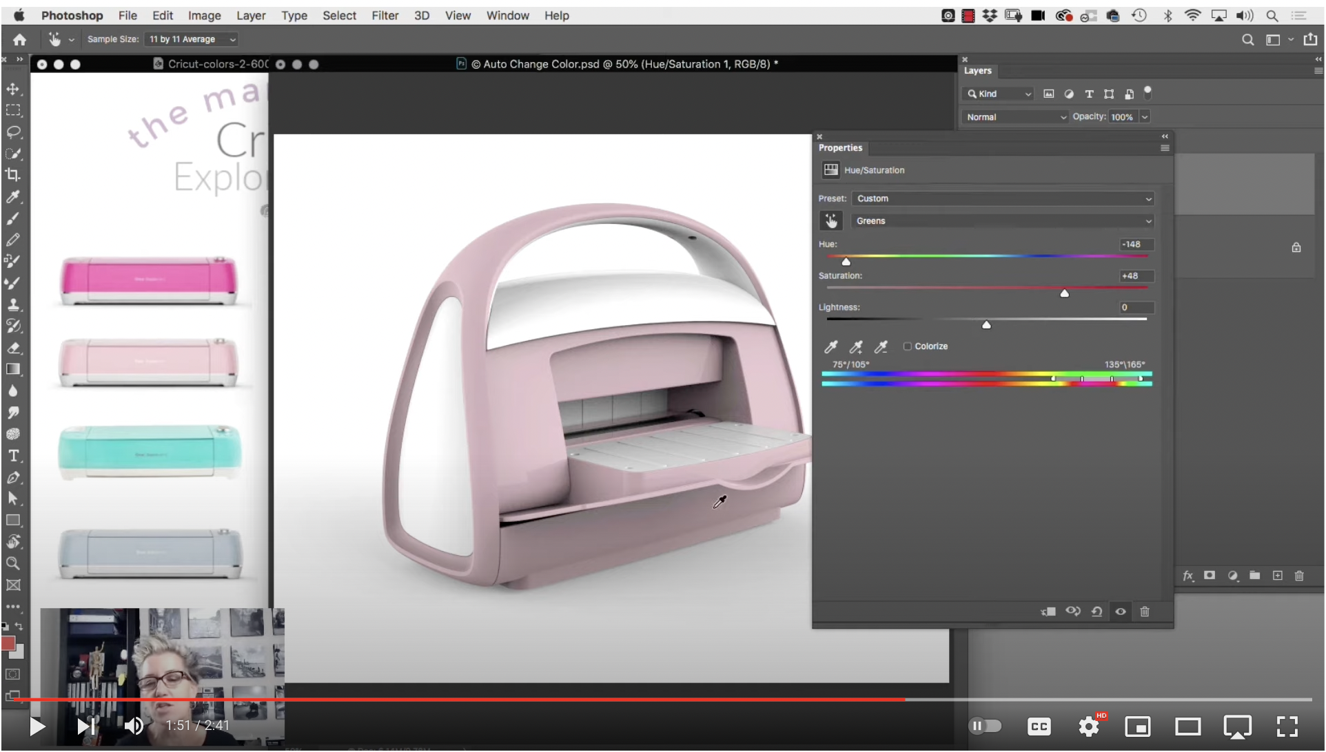Open the Layer menu

(251, 15)
